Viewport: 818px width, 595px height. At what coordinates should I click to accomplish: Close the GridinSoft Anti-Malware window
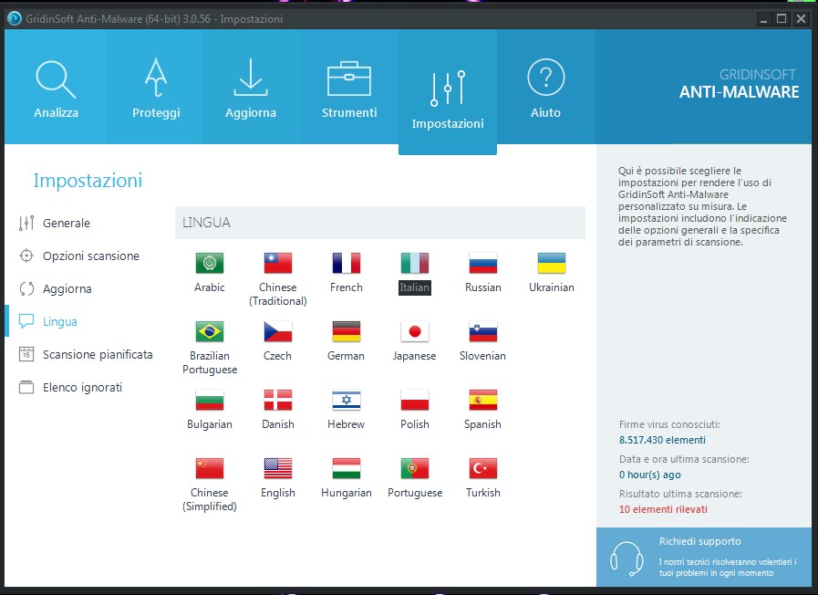point(801,19)
